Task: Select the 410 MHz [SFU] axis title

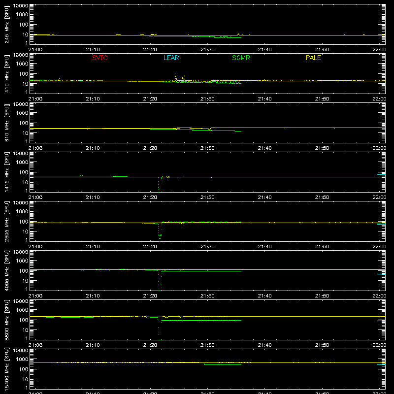Action: (x=6, y=73)
